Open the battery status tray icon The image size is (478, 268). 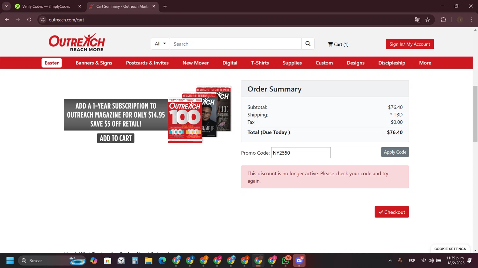pos(438,261)
